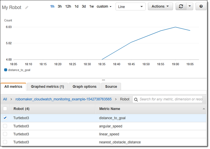Go to All metrics breadcrumb link
The image size is (210, 149).
pyautogui.click(x=5, y=99)
